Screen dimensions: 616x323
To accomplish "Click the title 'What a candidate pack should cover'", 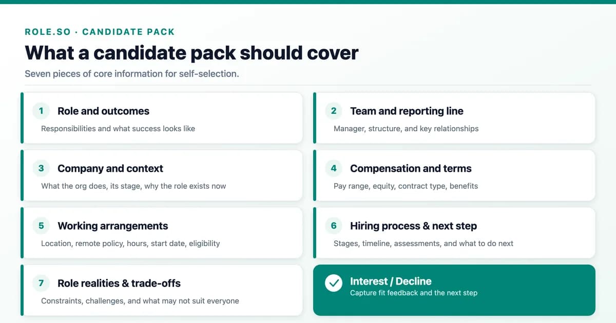I will coord(191,53).
